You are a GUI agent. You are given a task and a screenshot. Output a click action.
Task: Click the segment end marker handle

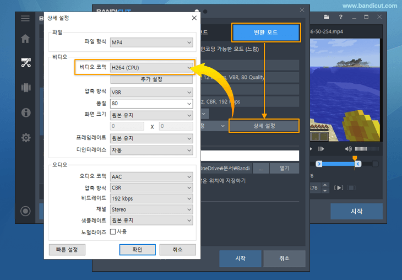point(358,164)
